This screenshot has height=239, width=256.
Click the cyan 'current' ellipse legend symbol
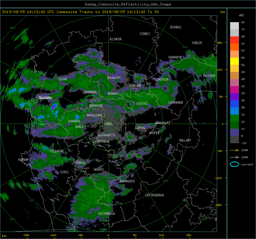(x=234, y=164)
